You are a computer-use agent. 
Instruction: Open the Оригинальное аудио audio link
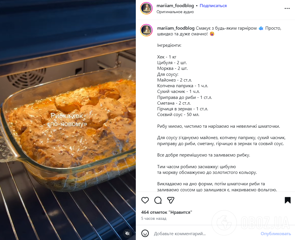coord(175,12)
